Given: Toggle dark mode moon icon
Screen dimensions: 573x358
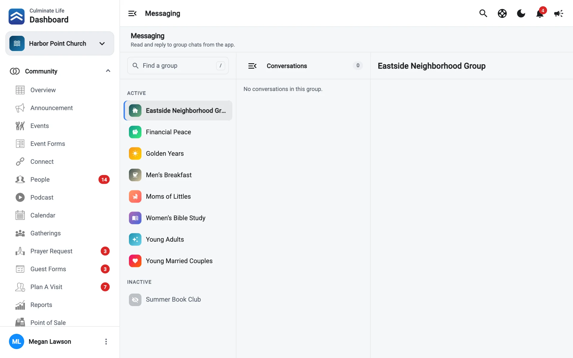Looking at the screenshot, I should [x=521, y=13].
